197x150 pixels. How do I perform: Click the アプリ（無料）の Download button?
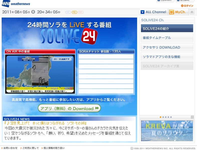(x=69, y=108)
